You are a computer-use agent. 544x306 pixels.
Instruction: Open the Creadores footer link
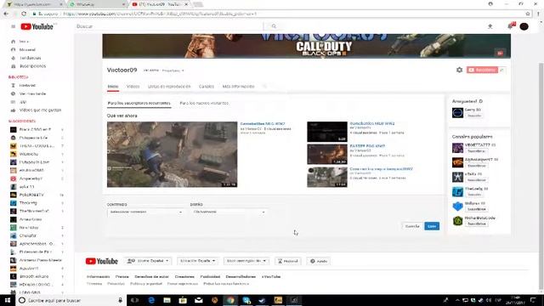click(184, 277)
